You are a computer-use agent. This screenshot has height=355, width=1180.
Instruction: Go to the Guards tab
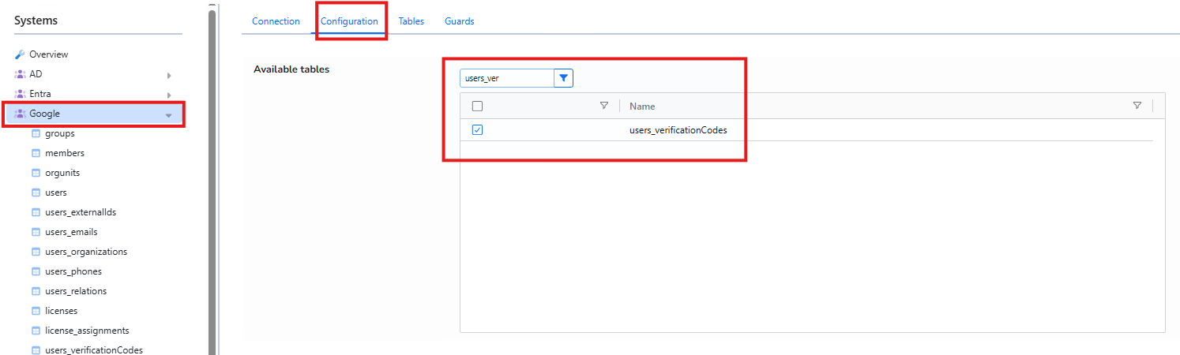(x=459, y=21)
